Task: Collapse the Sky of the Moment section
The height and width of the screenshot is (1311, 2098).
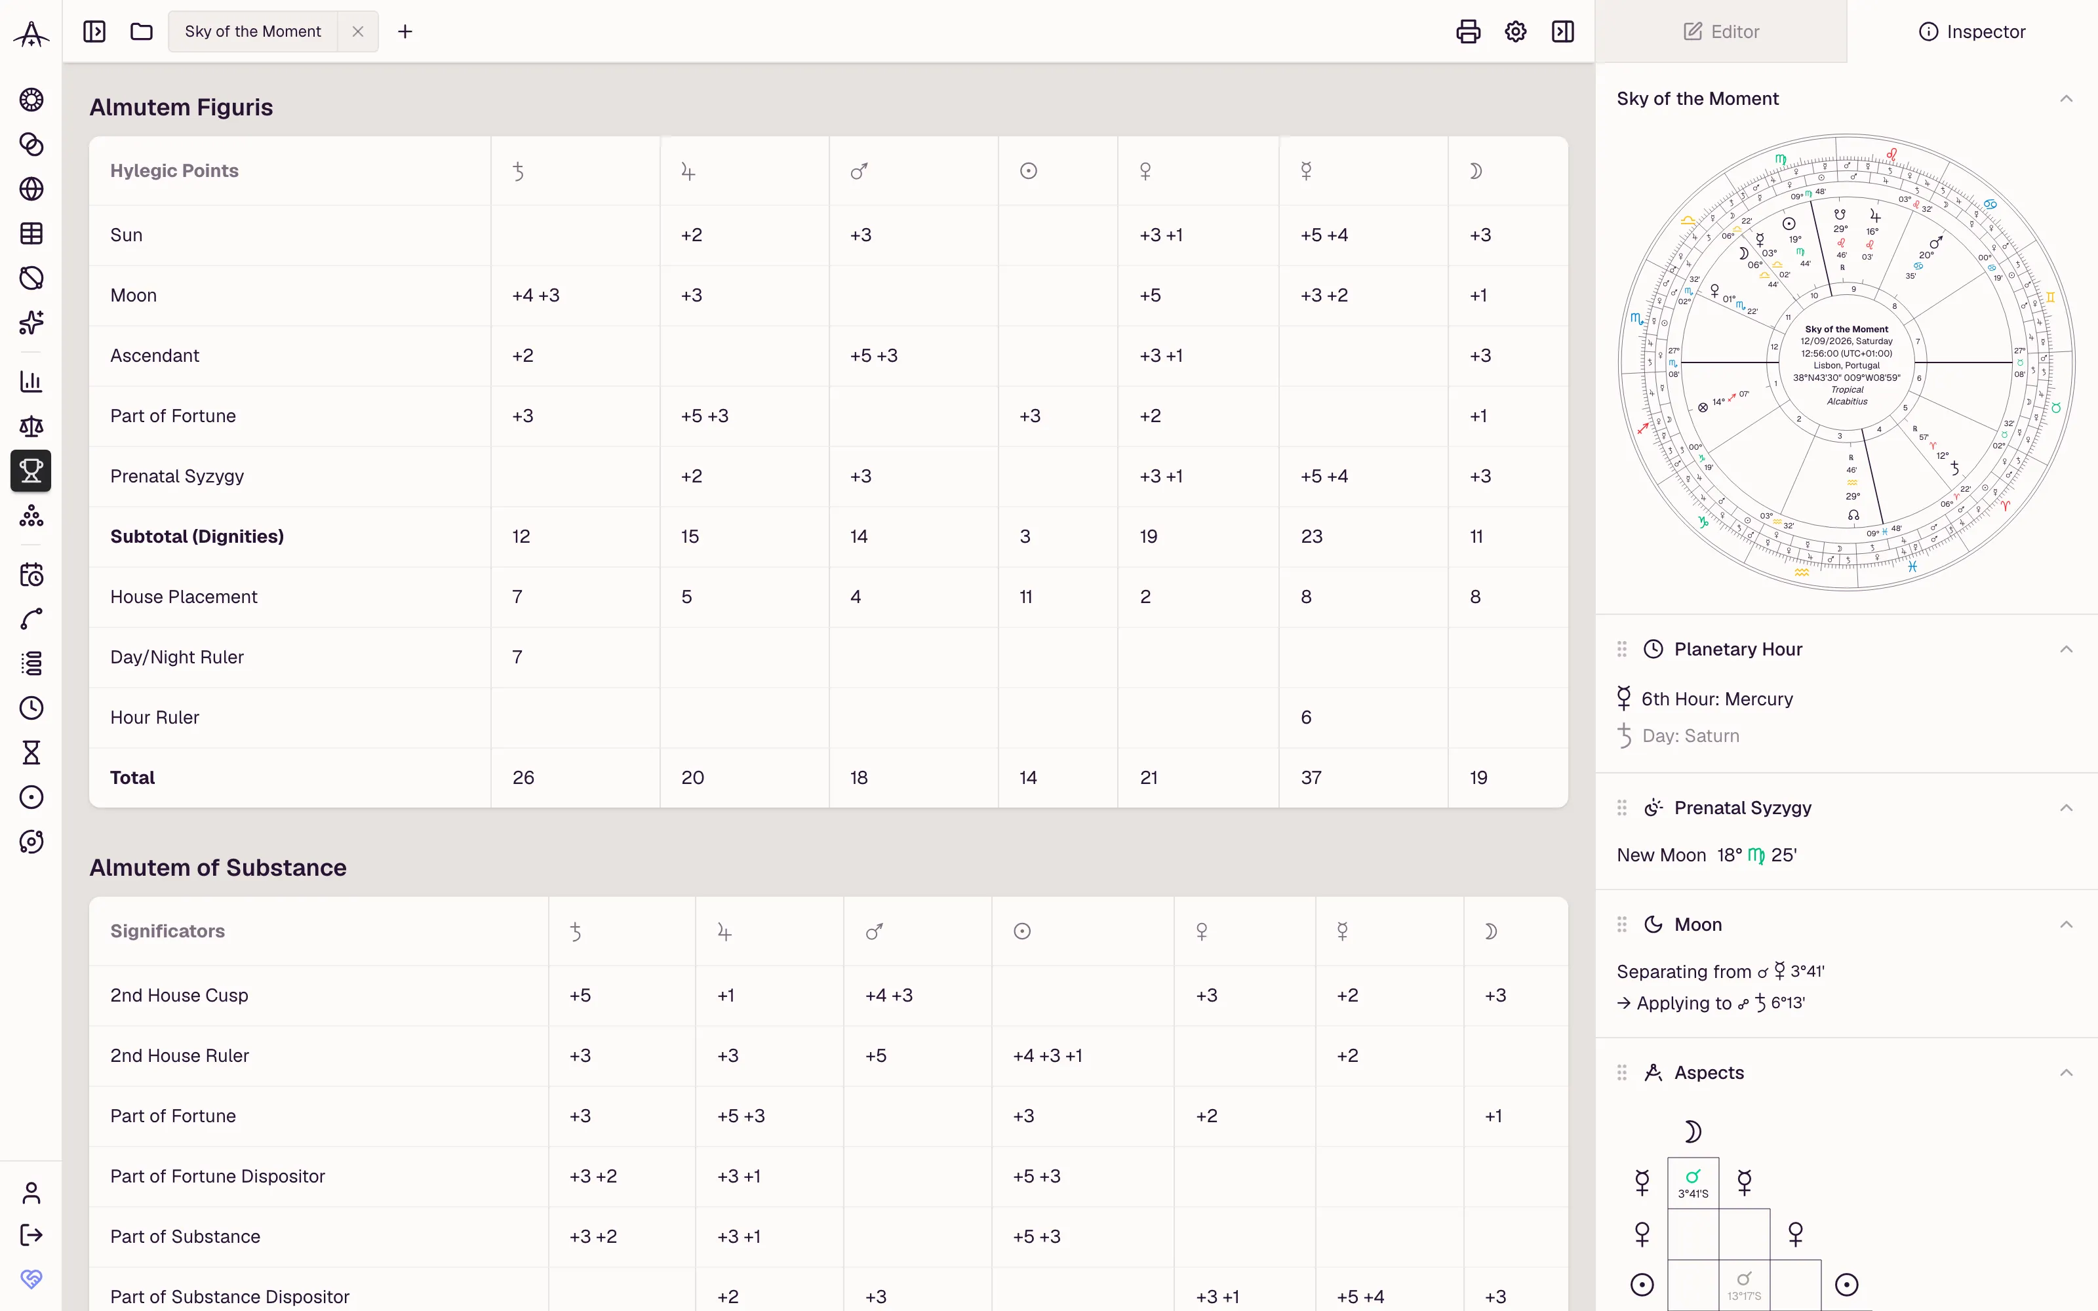Action: coord(2067,99)
